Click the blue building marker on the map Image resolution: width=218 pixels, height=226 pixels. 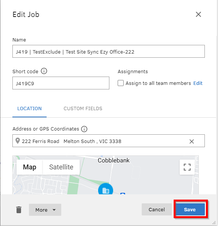click(106, 189)
